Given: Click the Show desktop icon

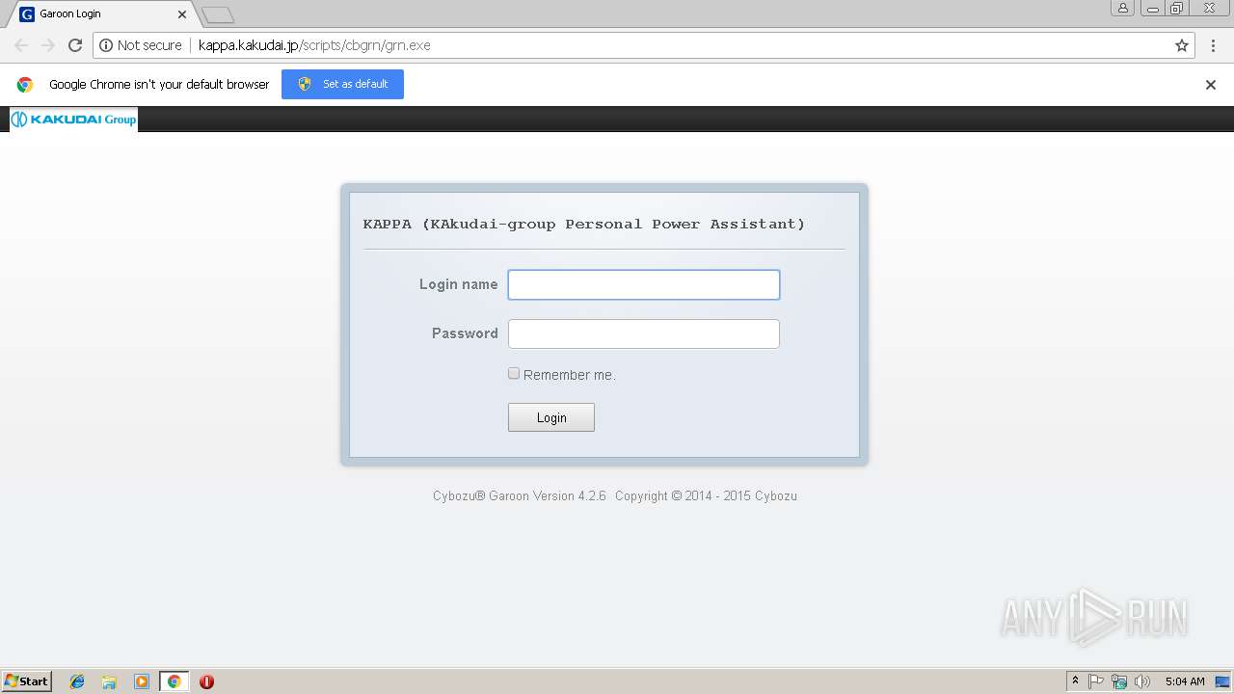Looking at the screenshot, I should (1222, 681).
